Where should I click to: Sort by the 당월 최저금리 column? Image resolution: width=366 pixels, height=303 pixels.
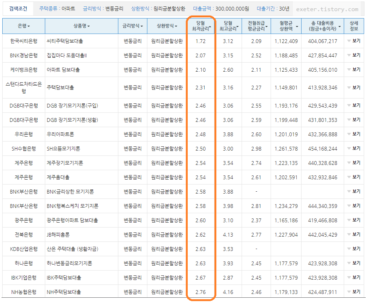201,26
